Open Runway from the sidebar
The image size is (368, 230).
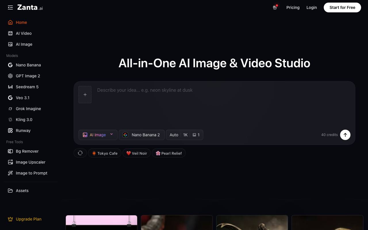point(30,131)
